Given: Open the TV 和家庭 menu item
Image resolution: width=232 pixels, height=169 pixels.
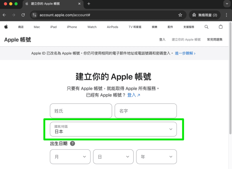Looking at the screenshot, I should pyautogui.click(x=135, y=27).
